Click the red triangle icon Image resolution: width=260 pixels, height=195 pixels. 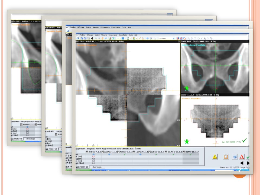pos(242,157)
